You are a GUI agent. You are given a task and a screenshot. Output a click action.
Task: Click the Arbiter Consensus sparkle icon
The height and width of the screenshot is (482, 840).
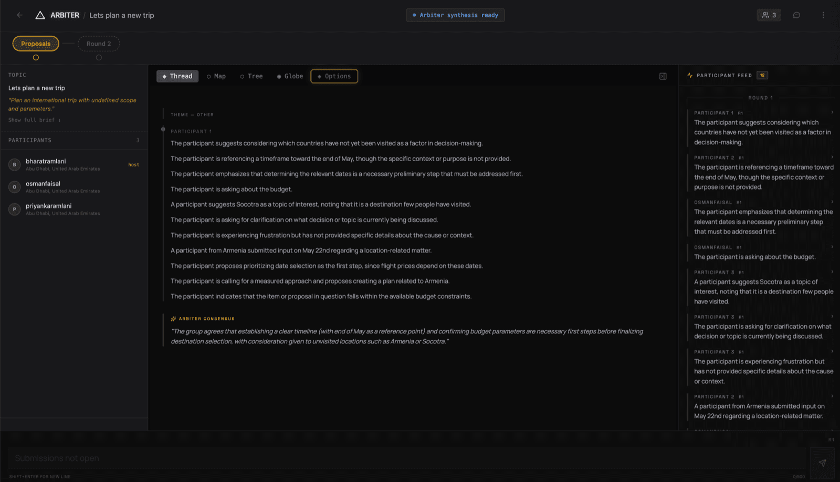point(173,319)
